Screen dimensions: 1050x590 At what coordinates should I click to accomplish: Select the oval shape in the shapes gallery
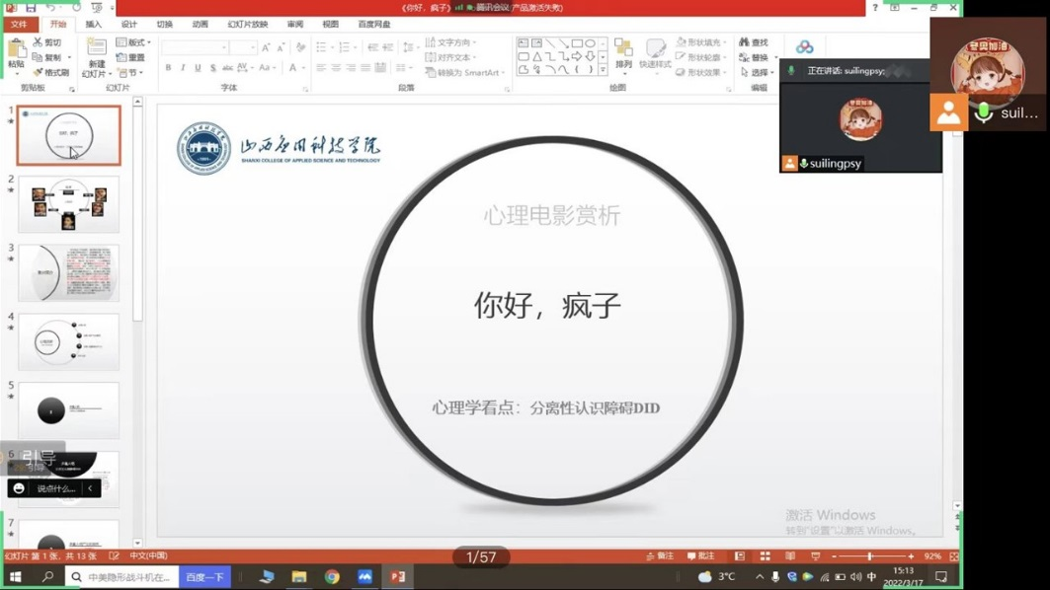[590, 43]
